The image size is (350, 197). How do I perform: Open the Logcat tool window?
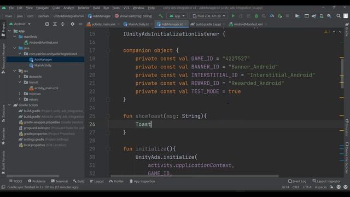97,181
